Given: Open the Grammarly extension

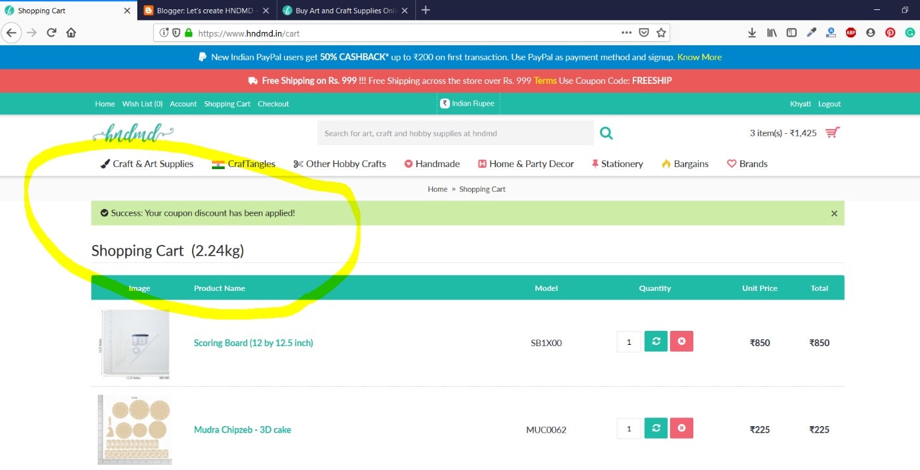Looking at the screenshot, I should click(x=910, y=33).
